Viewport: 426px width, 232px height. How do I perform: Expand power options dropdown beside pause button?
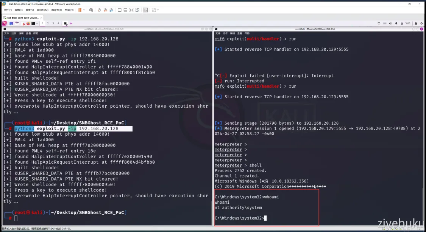[x=84, y=10]
